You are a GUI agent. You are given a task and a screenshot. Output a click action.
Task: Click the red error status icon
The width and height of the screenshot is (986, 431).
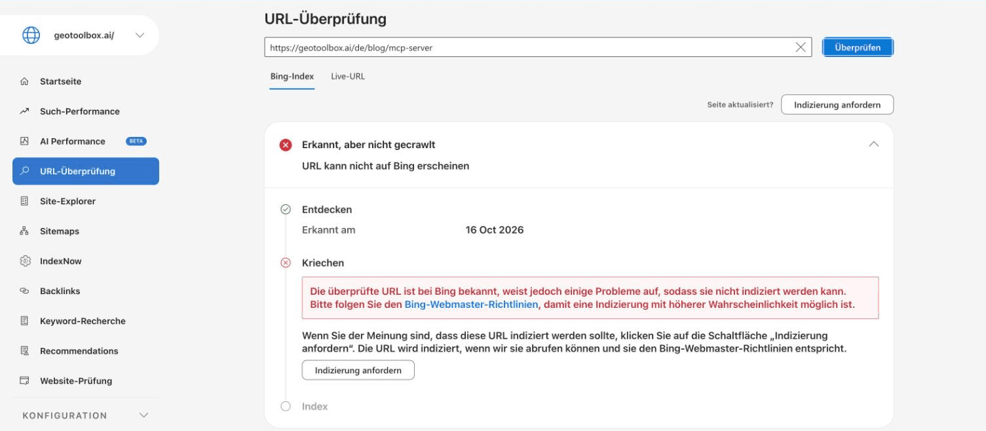coord(286,145)
